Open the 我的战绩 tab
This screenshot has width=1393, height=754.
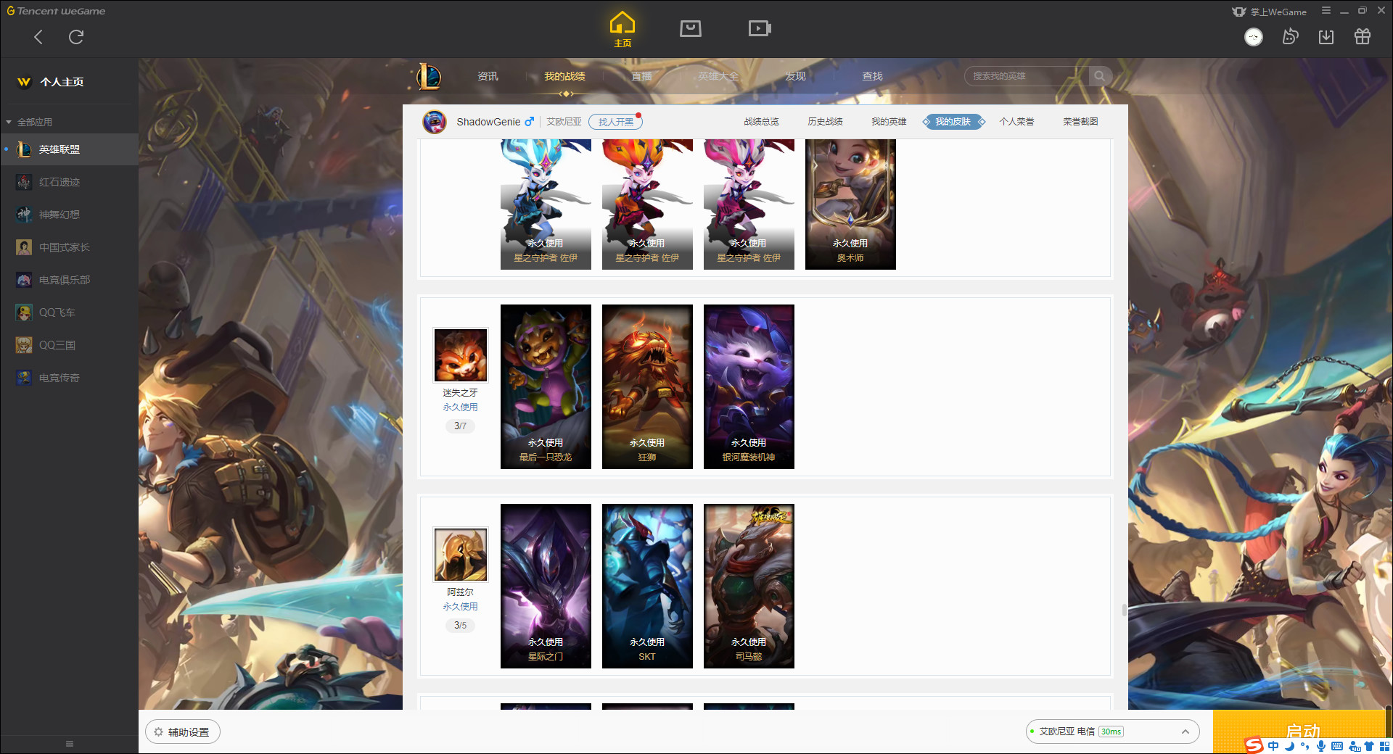(x=564, y=76)
